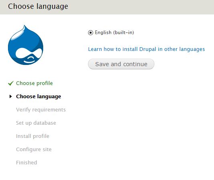
Task: Click the tip of the Drupal drop
Action: pyautogui.click(x=24, y=26)
